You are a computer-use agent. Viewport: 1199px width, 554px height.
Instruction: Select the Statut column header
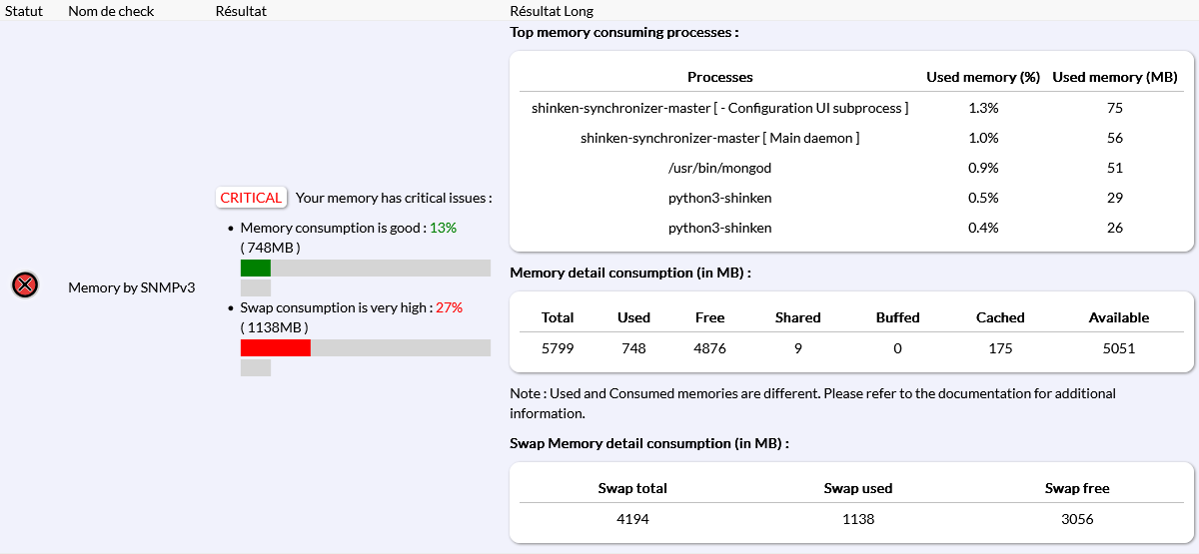pyautogui.click(x=24, y=11)
